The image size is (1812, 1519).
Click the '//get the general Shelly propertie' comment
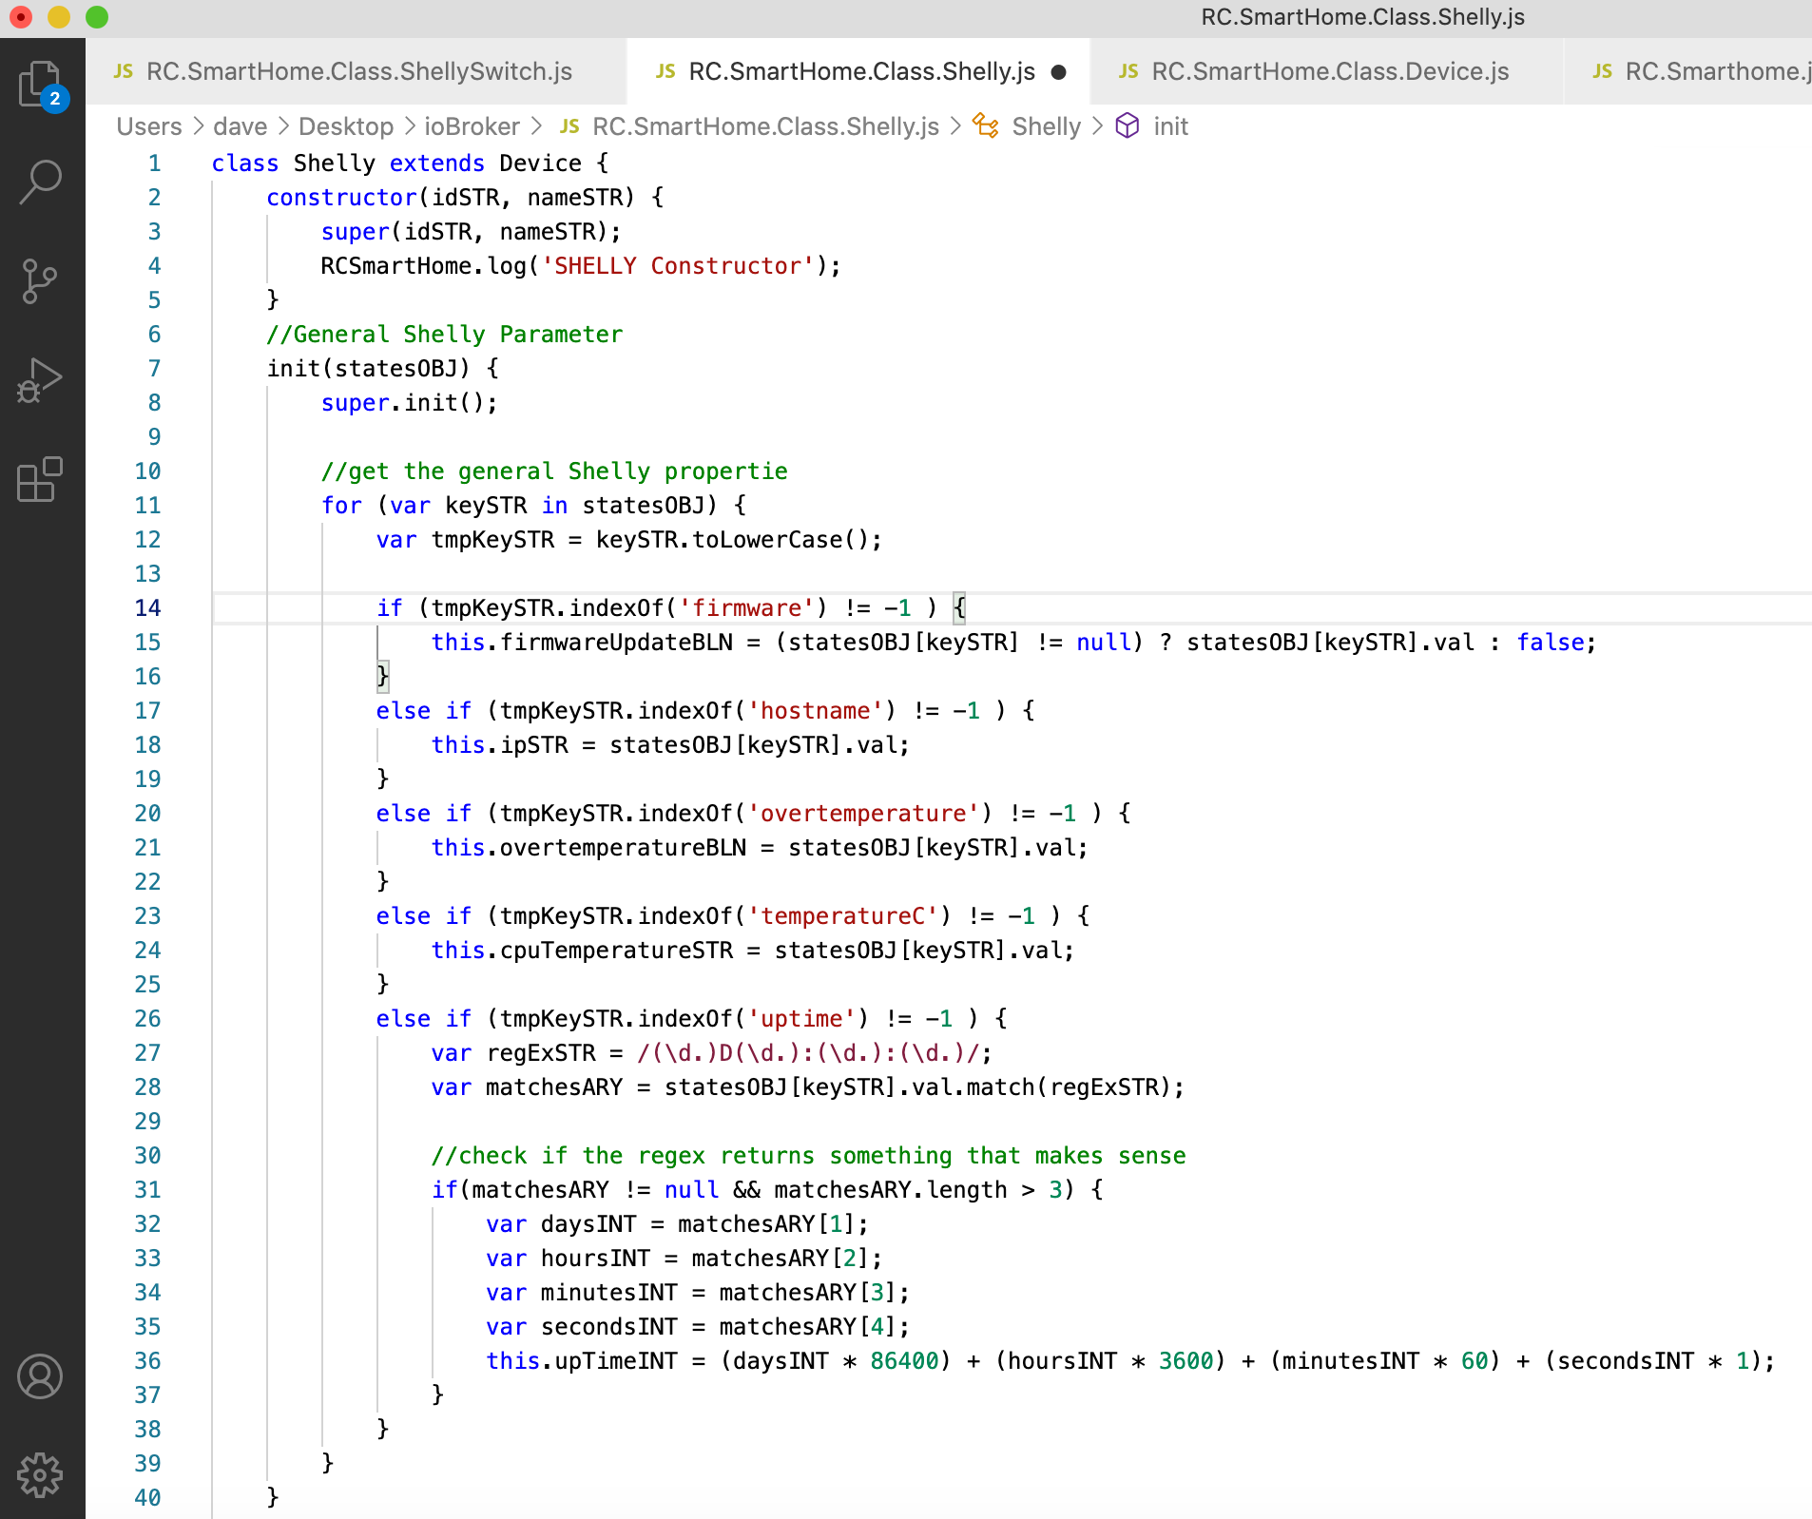click(x=554, y=471)
